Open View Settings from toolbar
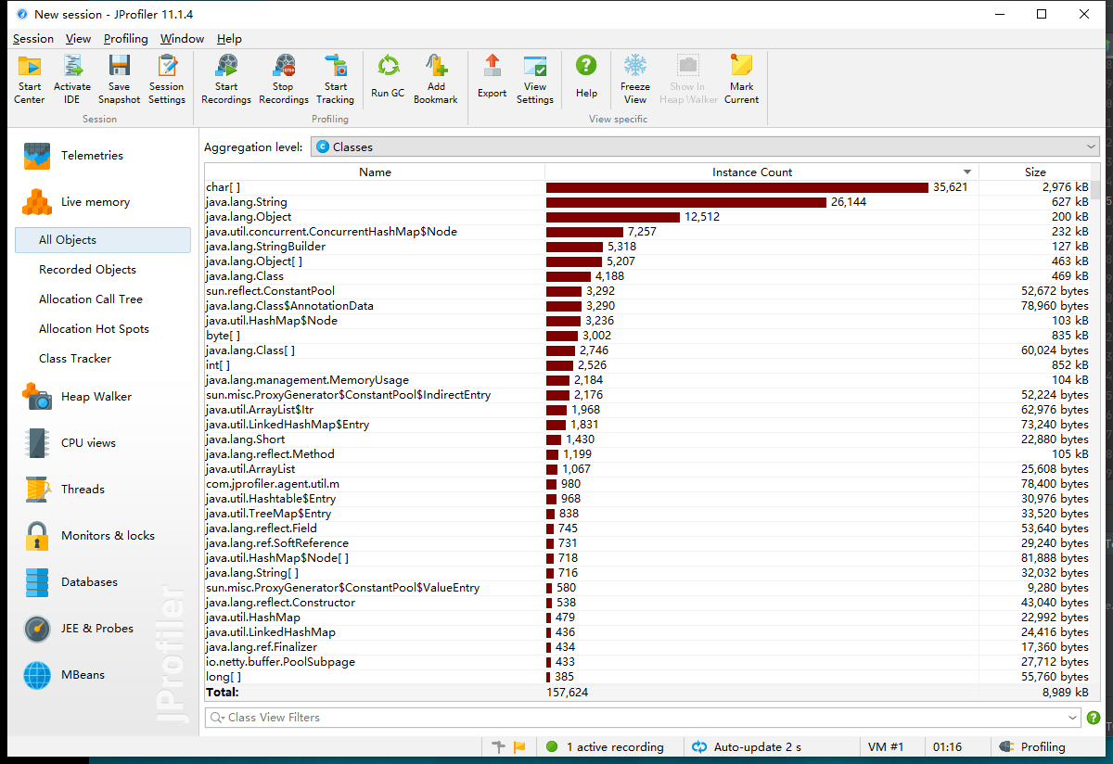The height and width of the screenshot is (764, 1113). pos(535,79)
